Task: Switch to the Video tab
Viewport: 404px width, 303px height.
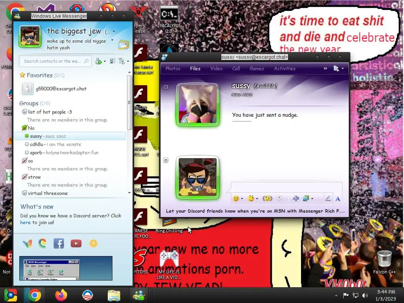Action: 217,69
